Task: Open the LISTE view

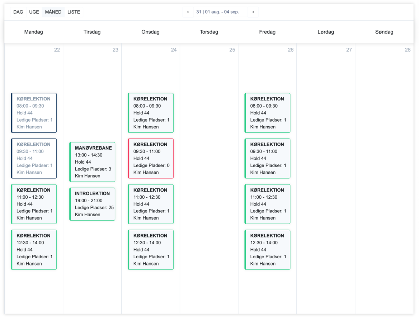Action: coord(74,12)
